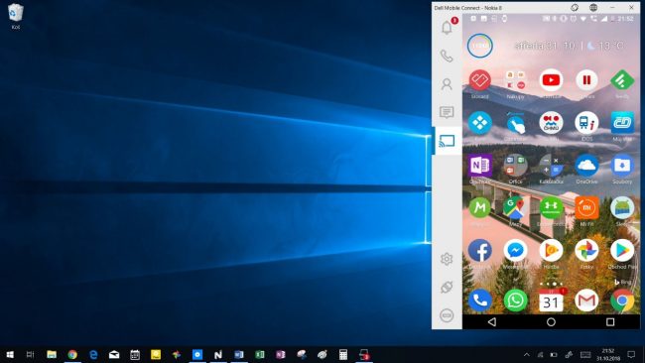Open the Contacts person sidebar icon

point(447,84)
